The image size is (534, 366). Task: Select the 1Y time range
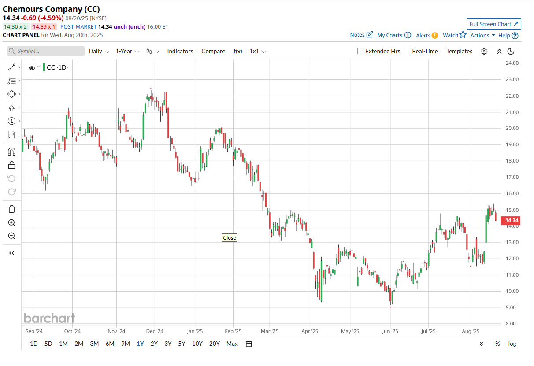pos(140,344)
